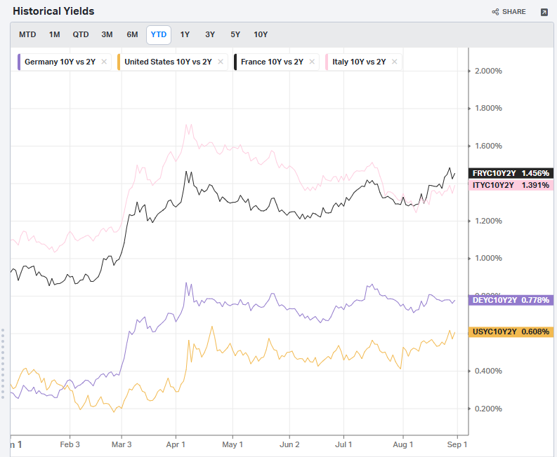Show the 10Y time range
Screen dimensions: 557x457
point(261,35)
